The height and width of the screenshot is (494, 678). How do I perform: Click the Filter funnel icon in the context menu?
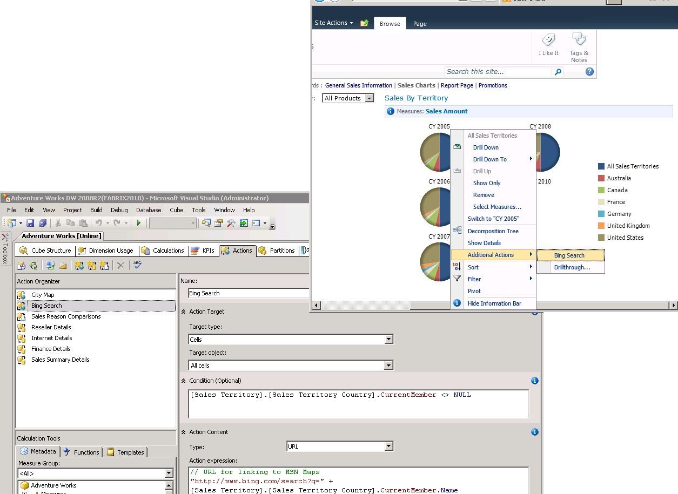457,279
